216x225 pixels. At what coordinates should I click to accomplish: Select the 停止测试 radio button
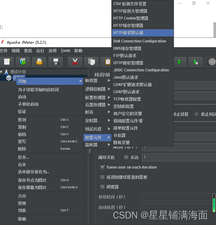(x=196, y=114)
